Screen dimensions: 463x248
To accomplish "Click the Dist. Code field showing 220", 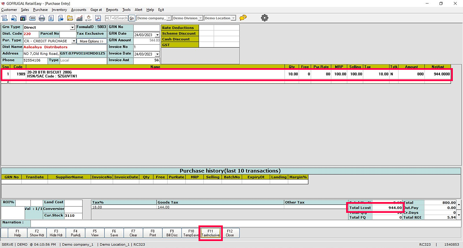I will point(31,34).
